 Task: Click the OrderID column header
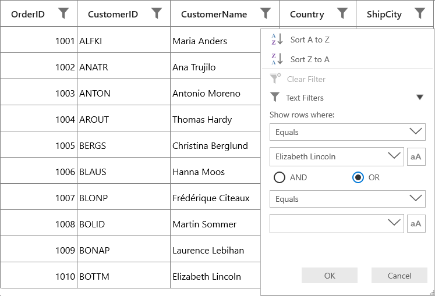pos(38,13)
